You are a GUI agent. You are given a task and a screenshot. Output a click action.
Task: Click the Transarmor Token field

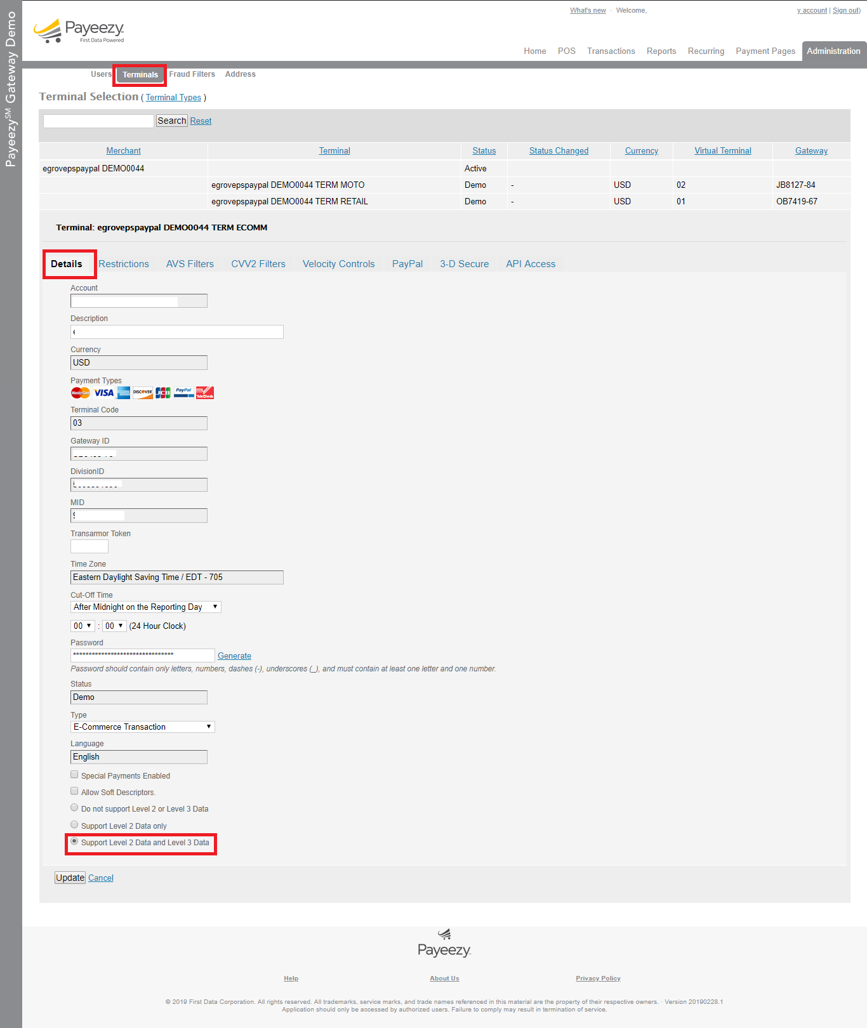tap(89, 546)
